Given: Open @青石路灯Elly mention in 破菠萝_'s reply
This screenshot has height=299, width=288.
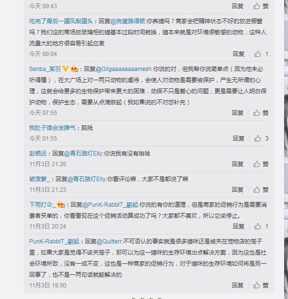Looking at the screenshot, I should point(86,179).
